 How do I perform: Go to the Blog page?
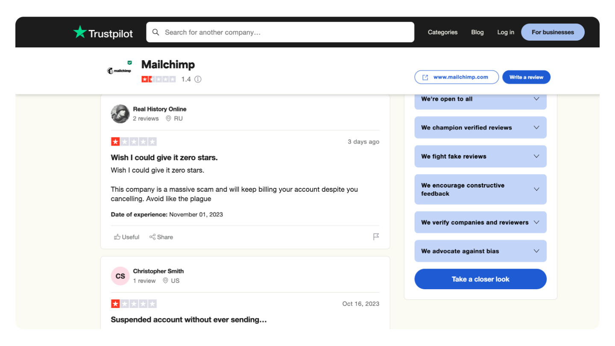click(x=477, y=32)
